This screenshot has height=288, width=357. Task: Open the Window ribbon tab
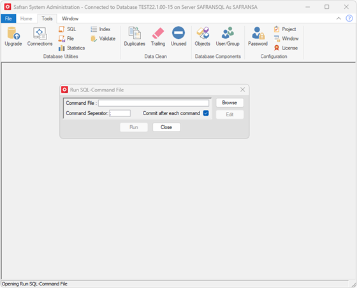click(x=70, y=18)
